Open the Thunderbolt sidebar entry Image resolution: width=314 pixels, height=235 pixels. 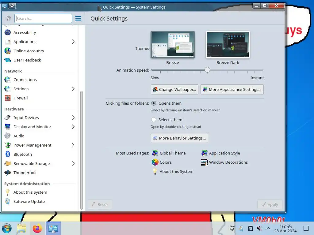[x=40, y=173]
